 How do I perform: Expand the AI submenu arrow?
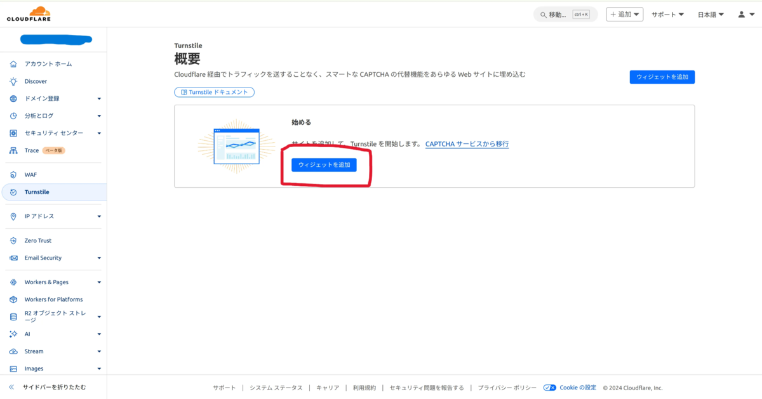[x=99, y=334]
